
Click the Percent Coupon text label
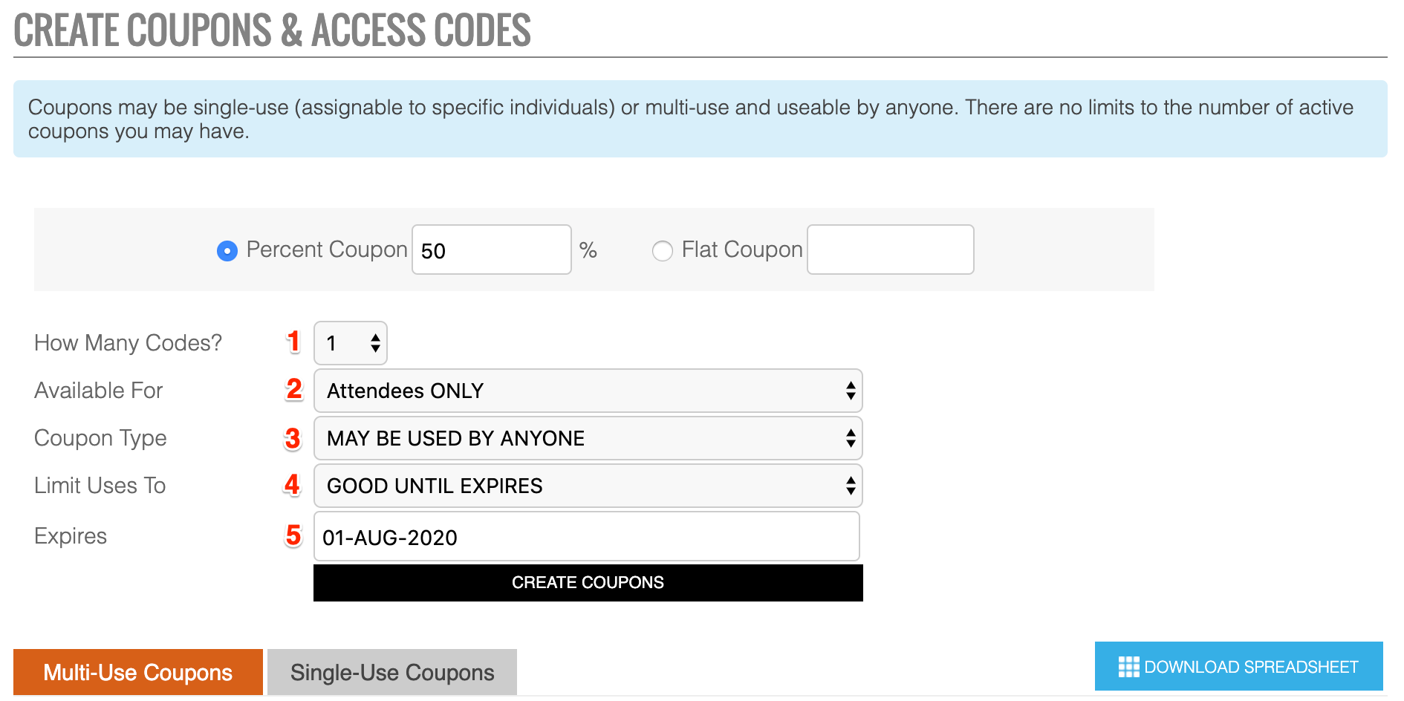pyautogui.click(x=327, y=250)
